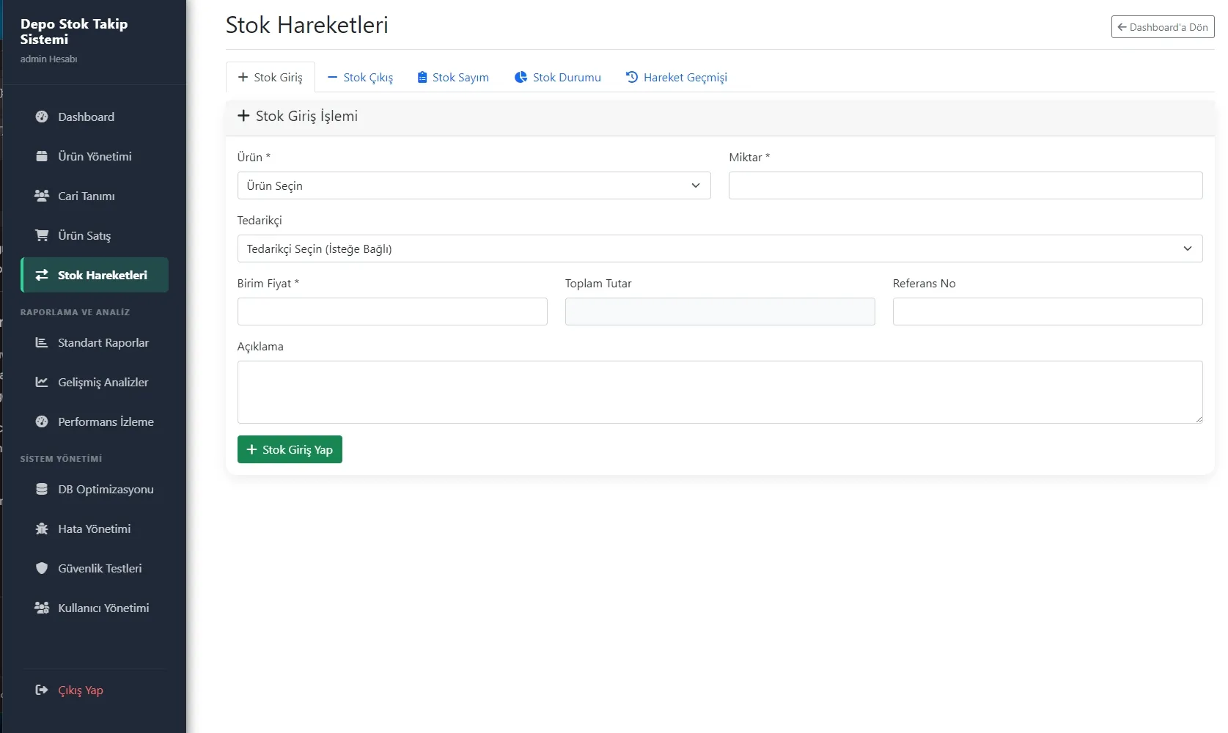Image resolution: width=1228 pixels, height=733 pixels.
Task: Click the Dashboard'a Dön button
Action: point(1162,27)
